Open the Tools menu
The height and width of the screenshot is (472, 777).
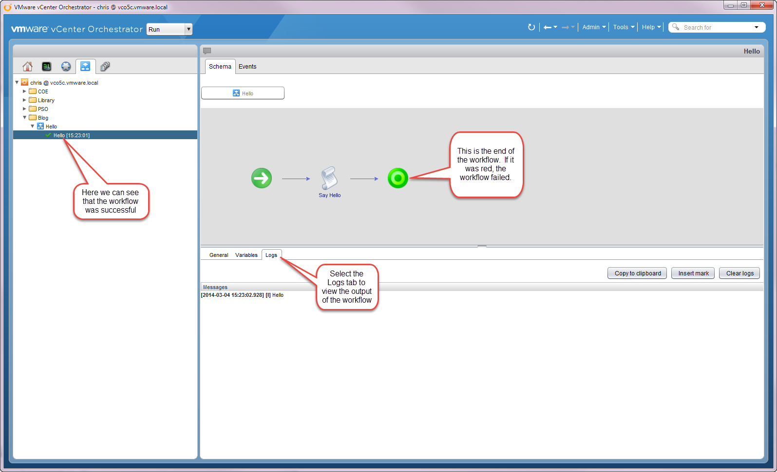pos(623,27)
